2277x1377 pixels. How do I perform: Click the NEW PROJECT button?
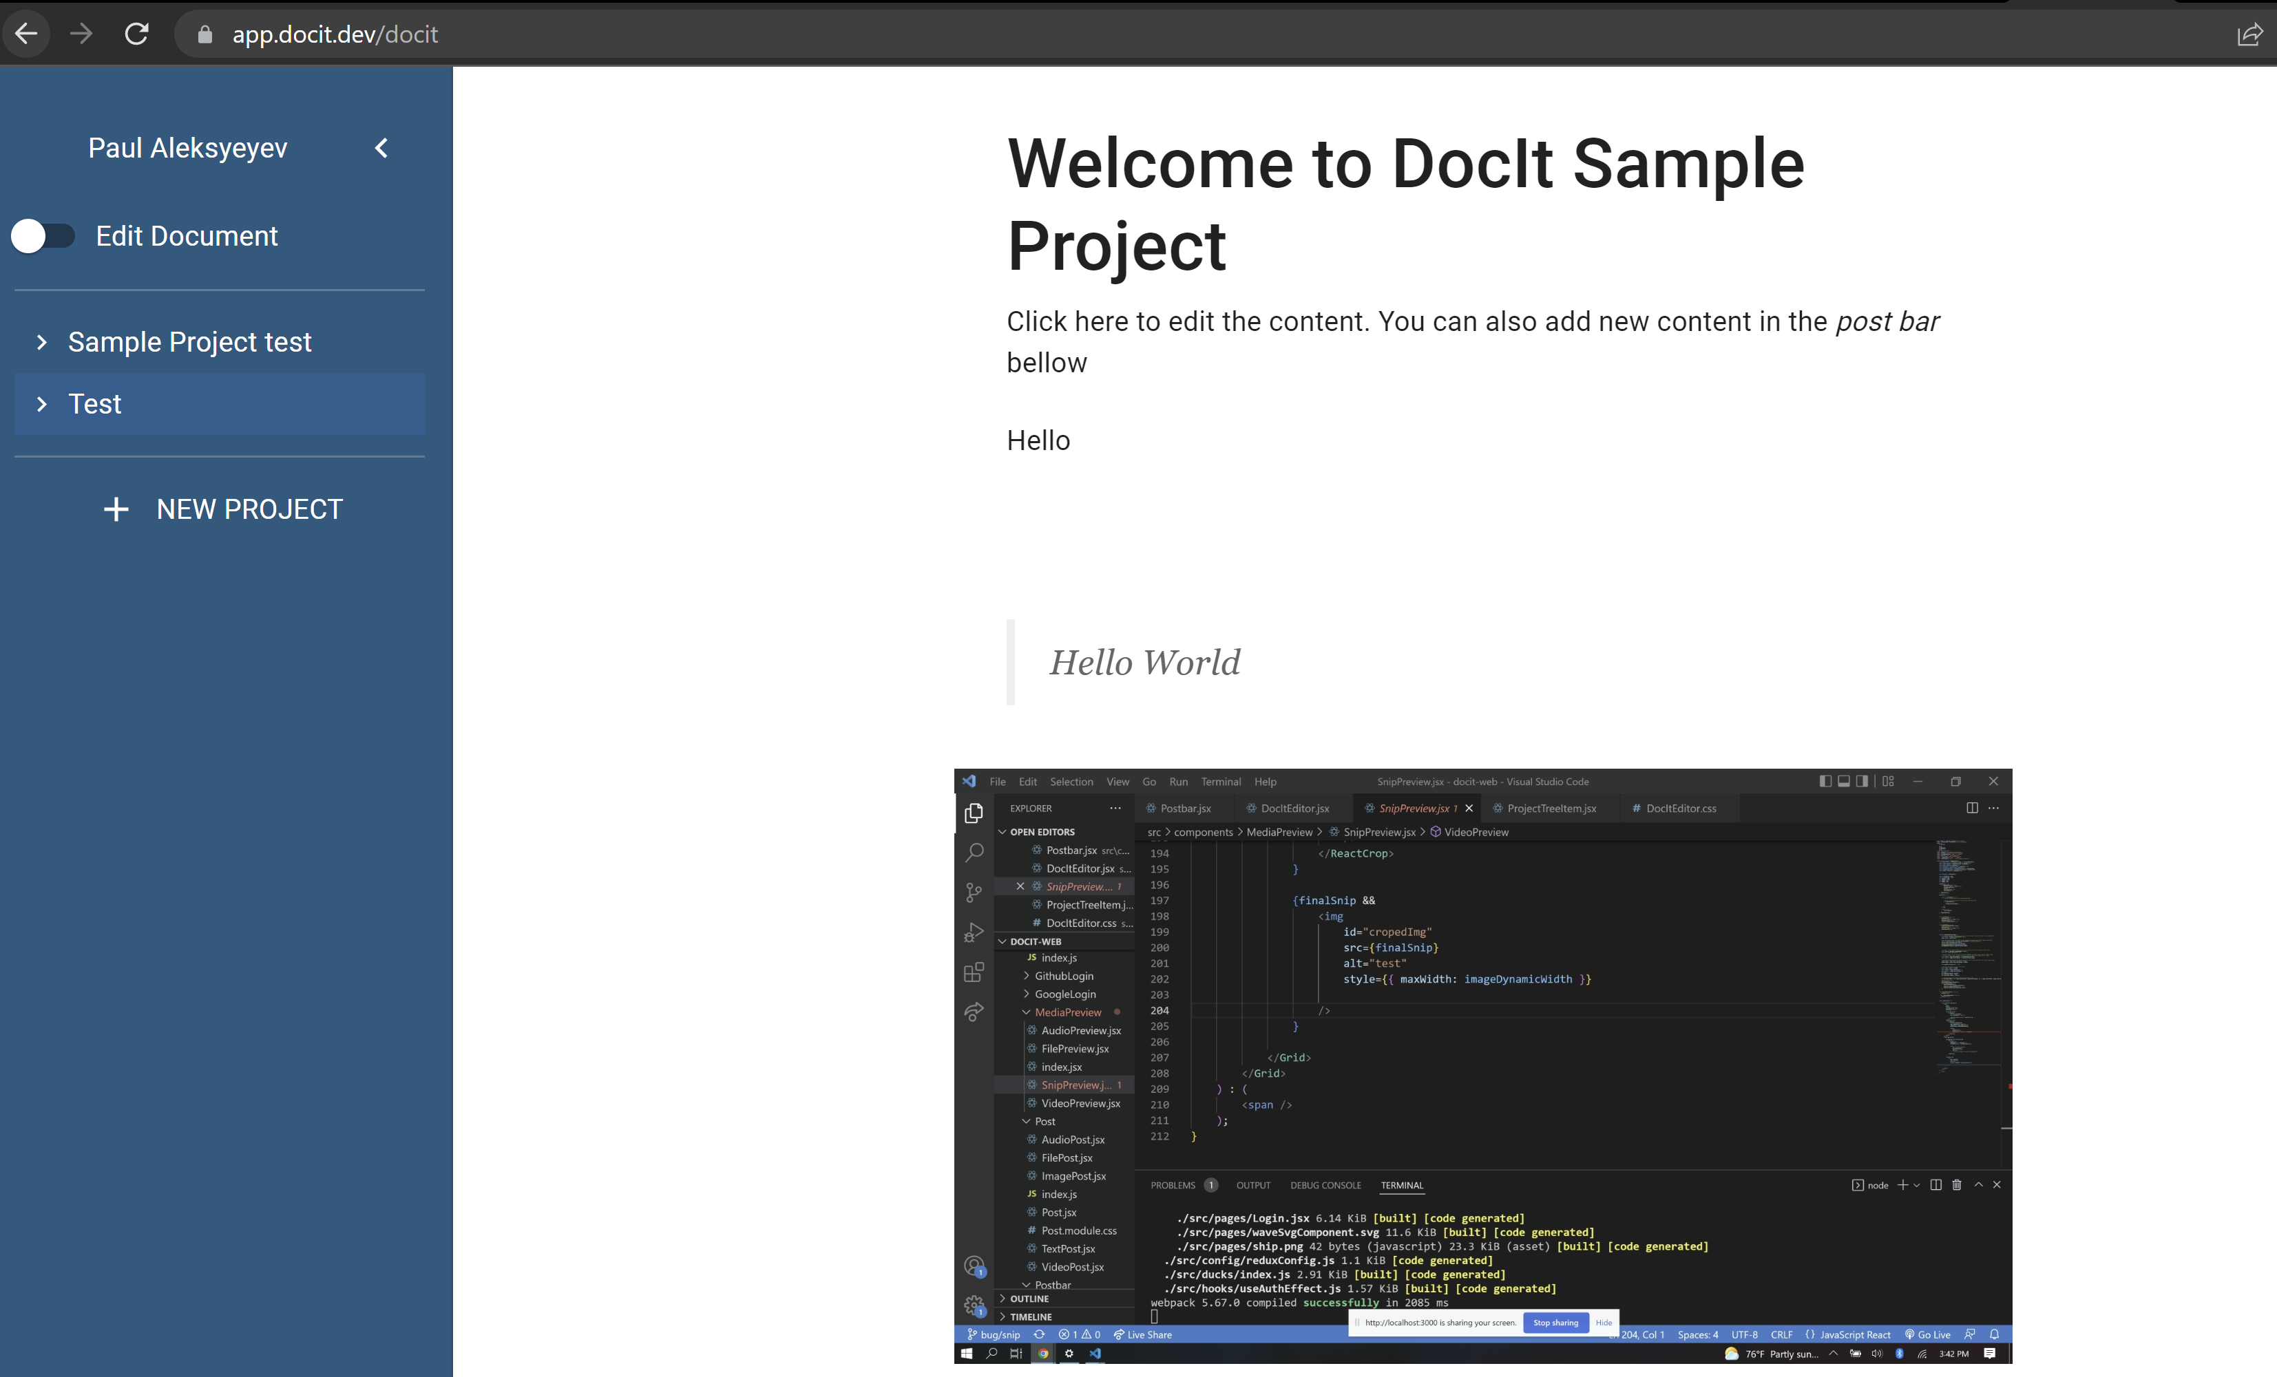[x=222, y=509]
